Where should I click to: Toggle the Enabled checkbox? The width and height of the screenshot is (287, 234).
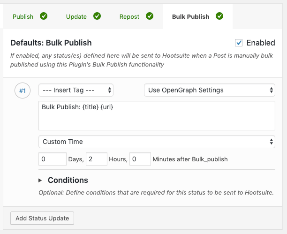coord(239,43)
